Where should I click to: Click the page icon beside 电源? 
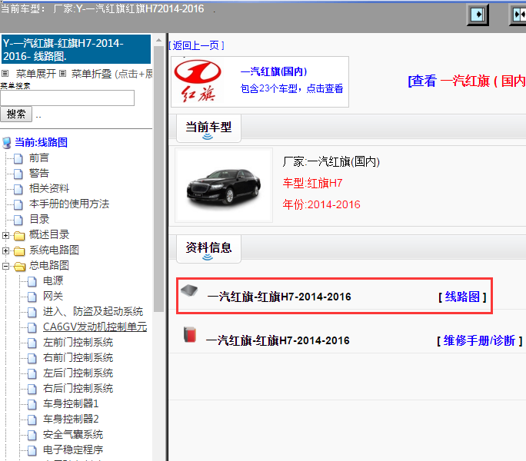tap(32, 282)
